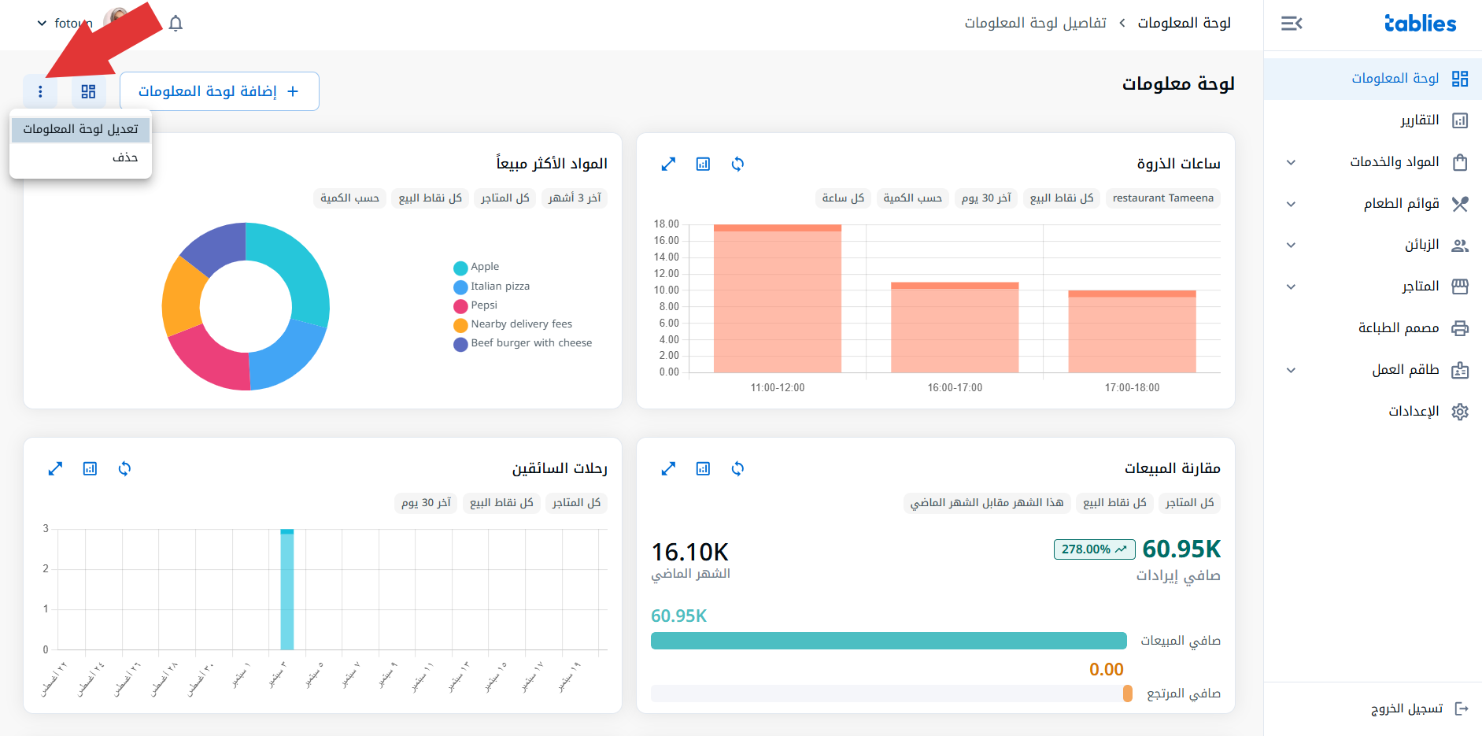Click آخر 30 يوم chip in driver trips widget
The height and width of the screenshot is (736, 1482).
(426, 503)
